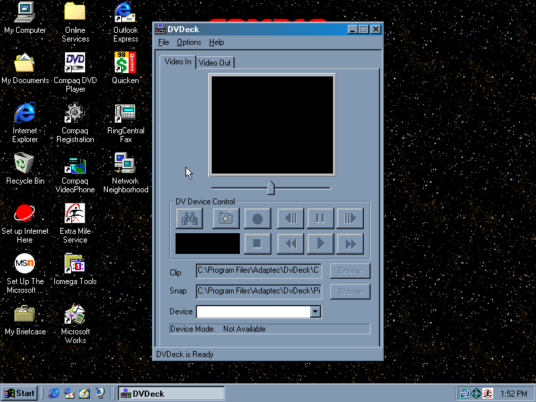Take a snapshot with the camera button
This screenshot has height=402, width=536.
point(226,218)
